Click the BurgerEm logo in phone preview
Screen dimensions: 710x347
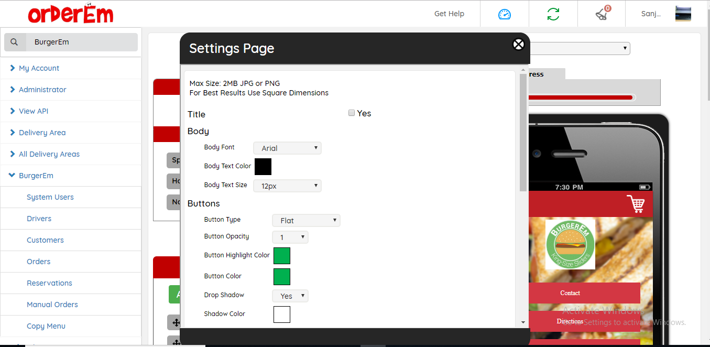[x=570, y=244]
